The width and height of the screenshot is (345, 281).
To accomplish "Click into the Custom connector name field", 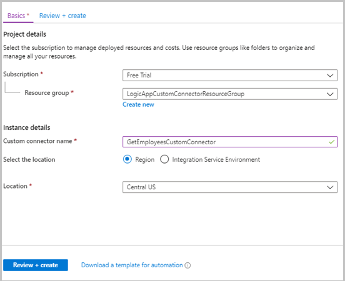I will pyautogui.click(x=230, y=142).
